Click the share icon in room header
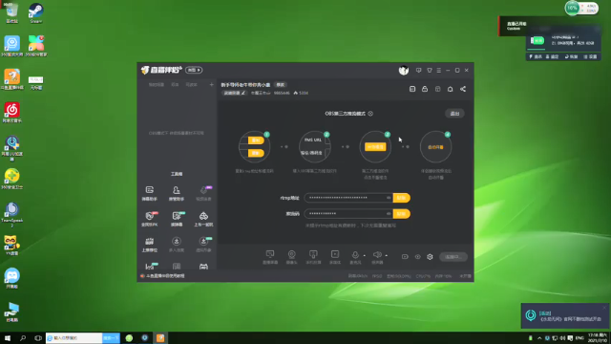Screen dimensions: 611x344 pyautogui.click(x=463, y=89)
